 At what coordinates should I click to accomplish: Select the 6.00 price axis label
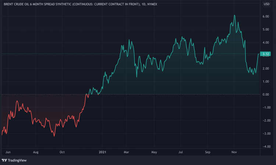point(266,17)
